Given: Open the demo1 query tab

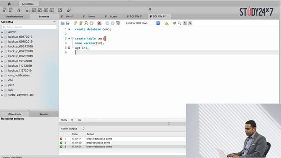Looking at the screenshot, I should pos(69,16).
